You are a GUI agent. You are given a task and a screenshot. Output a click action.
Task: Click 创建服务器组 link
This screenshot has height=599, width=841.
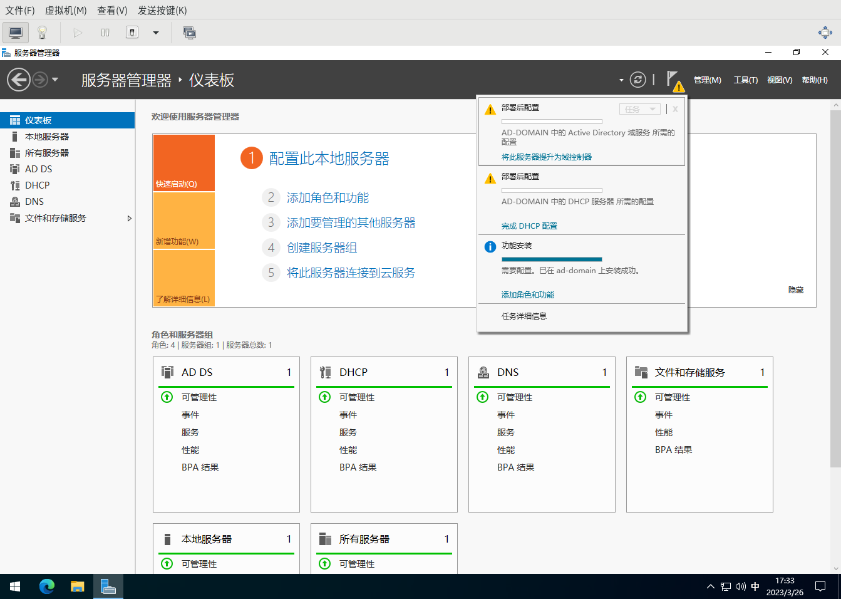pyautogui.click(x=322, y=248)
